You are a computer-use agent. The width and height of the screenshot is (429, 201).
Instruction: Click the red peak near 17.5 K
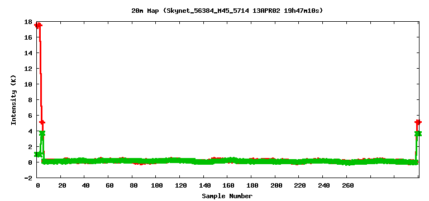pyautogui.click(x=39, y=25)
